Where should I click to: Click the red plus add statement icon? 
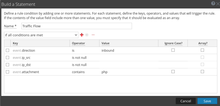tap(82, 35)
